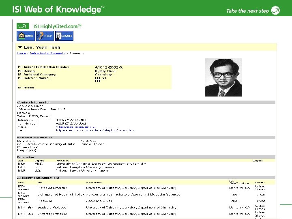Click the portrait photo of Yuan Tseh Lee
The height and width of the screenshot is (219, 292).
coord(223,77)
